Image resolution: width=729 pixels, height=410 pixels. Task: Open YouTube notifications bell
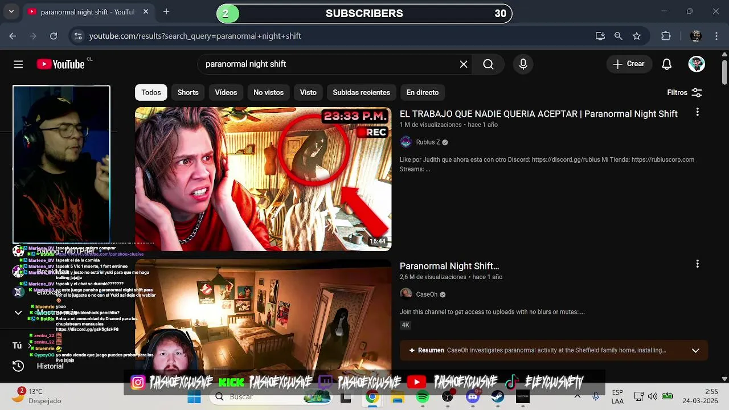(667, 64)
